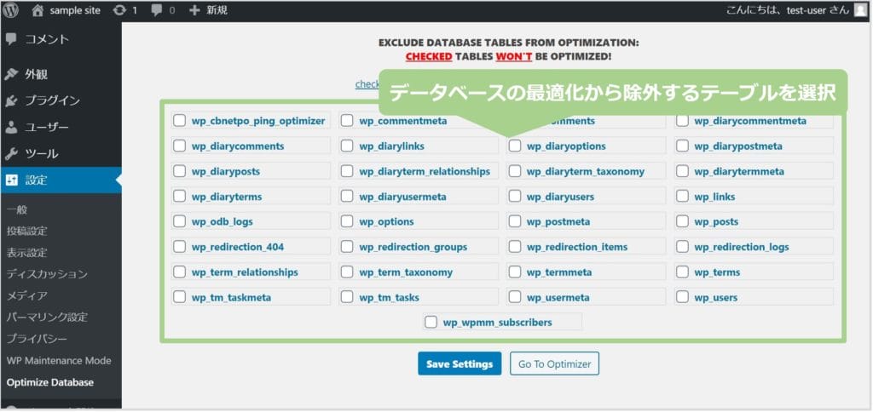Open the comments bubble icon in admin bar
The width and height of the screenshot is (873, 412).
157,10
